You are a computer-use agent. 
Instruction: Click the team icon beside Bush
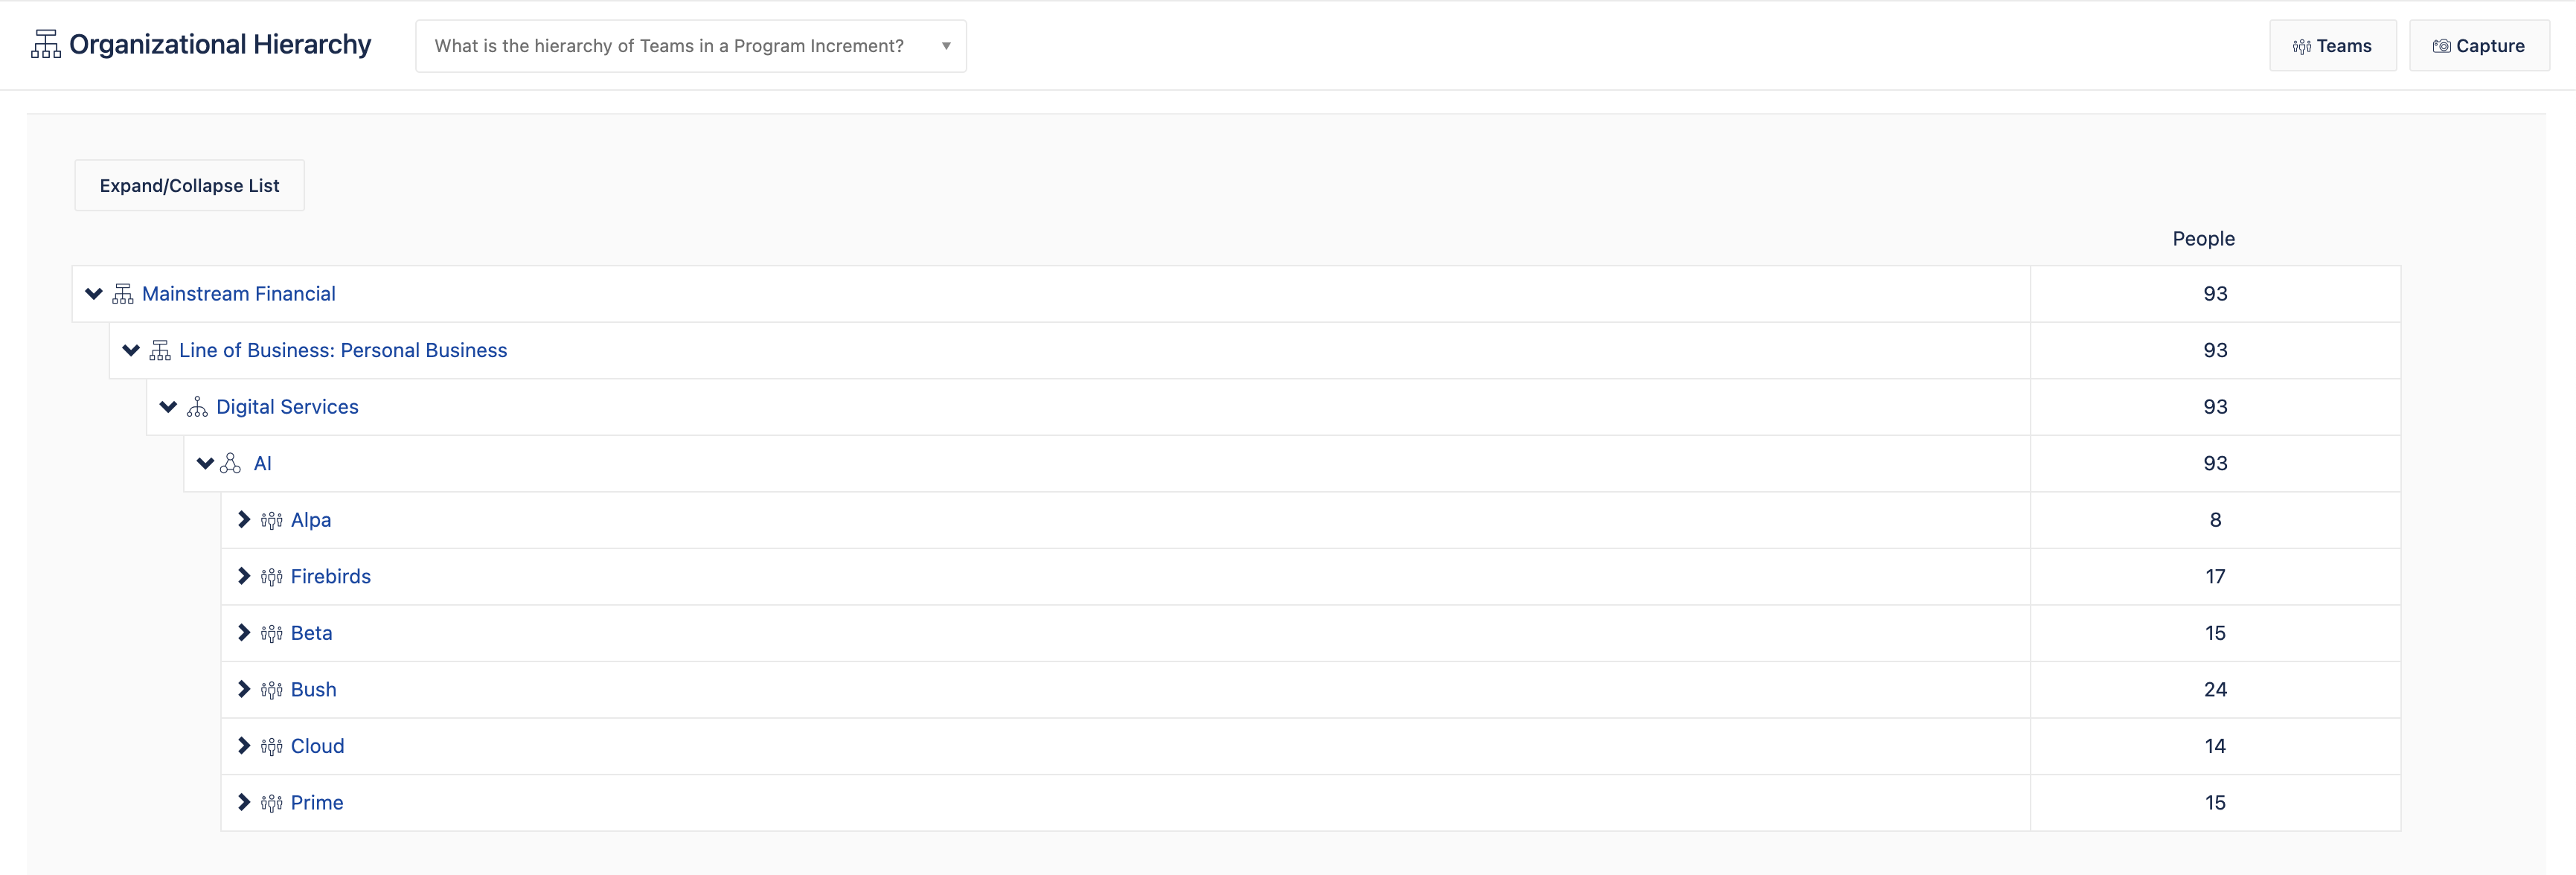(271, 690)
